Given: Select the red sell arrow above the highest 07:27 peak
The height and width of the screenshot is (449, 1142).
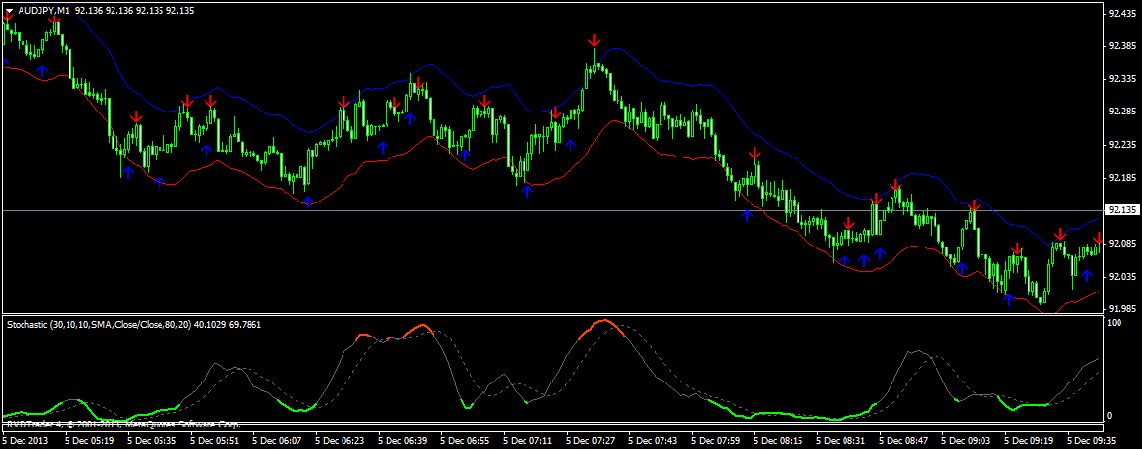Looking at the screenshot, I should (594, 40).
